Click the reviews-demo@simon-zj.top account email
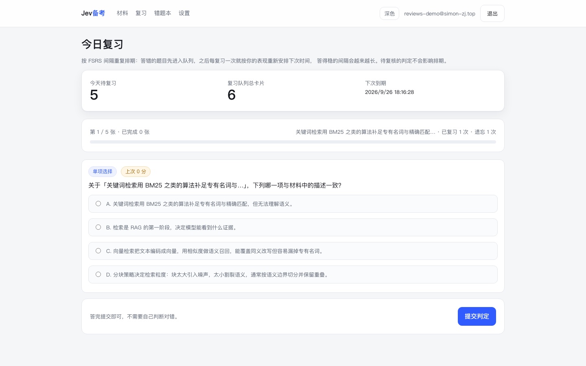This screenshot has width=586, height=366. tap(439, 13)
